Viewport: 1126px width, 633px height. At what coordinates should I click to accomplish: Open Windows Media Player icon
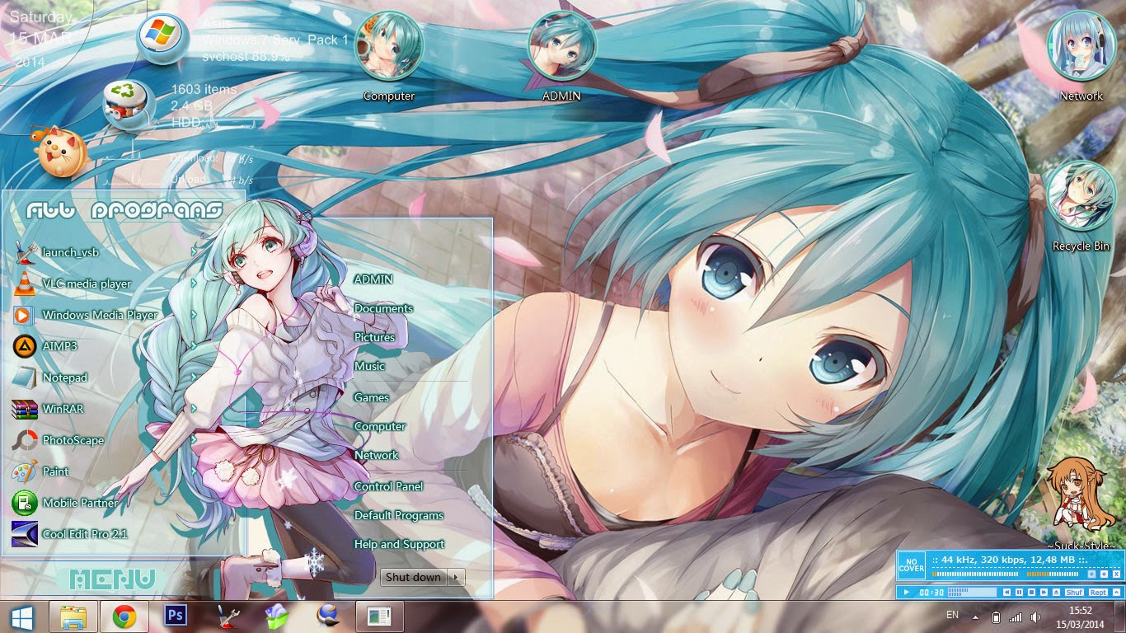25,315
